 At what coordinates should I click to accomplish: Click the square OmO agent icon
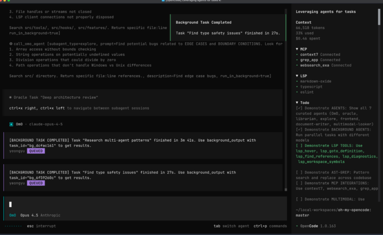click(x=11, y=124)
